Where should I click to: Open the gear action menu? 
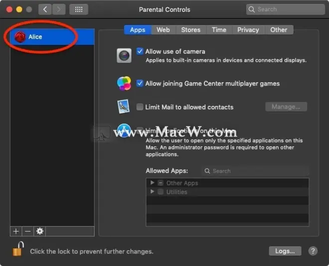[40, 231]
